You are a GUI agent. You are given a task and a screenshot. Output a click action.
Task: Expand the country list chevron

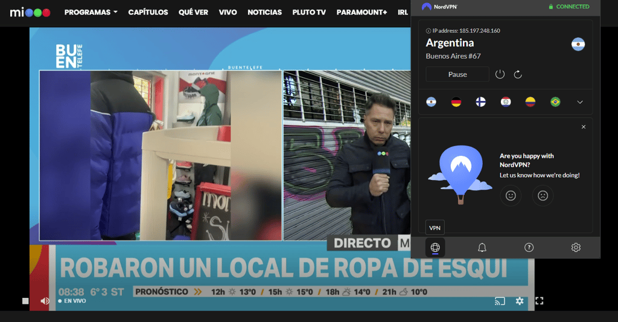pyautogui.click(x=580, y=102)
